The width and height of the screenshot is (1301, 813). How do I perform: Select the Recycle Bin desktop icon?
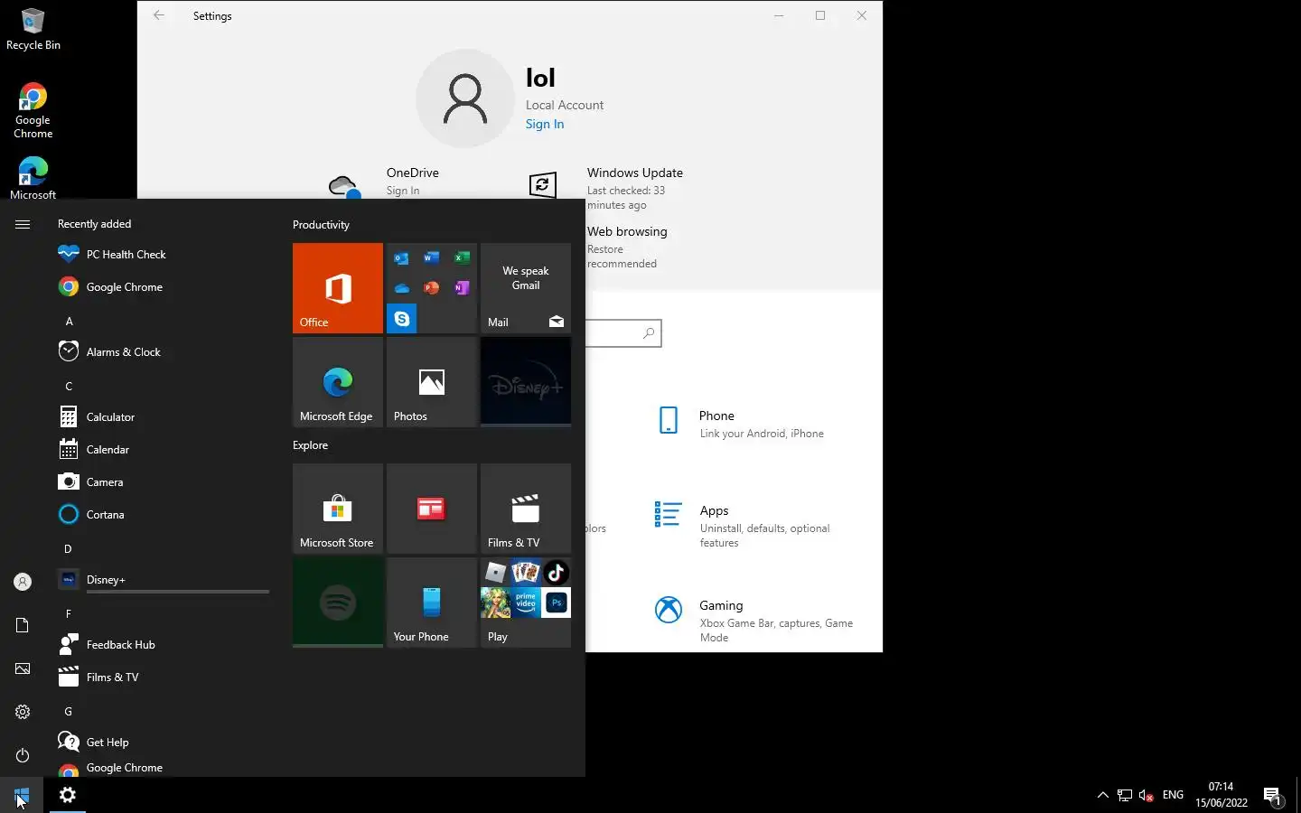[33, 29]
